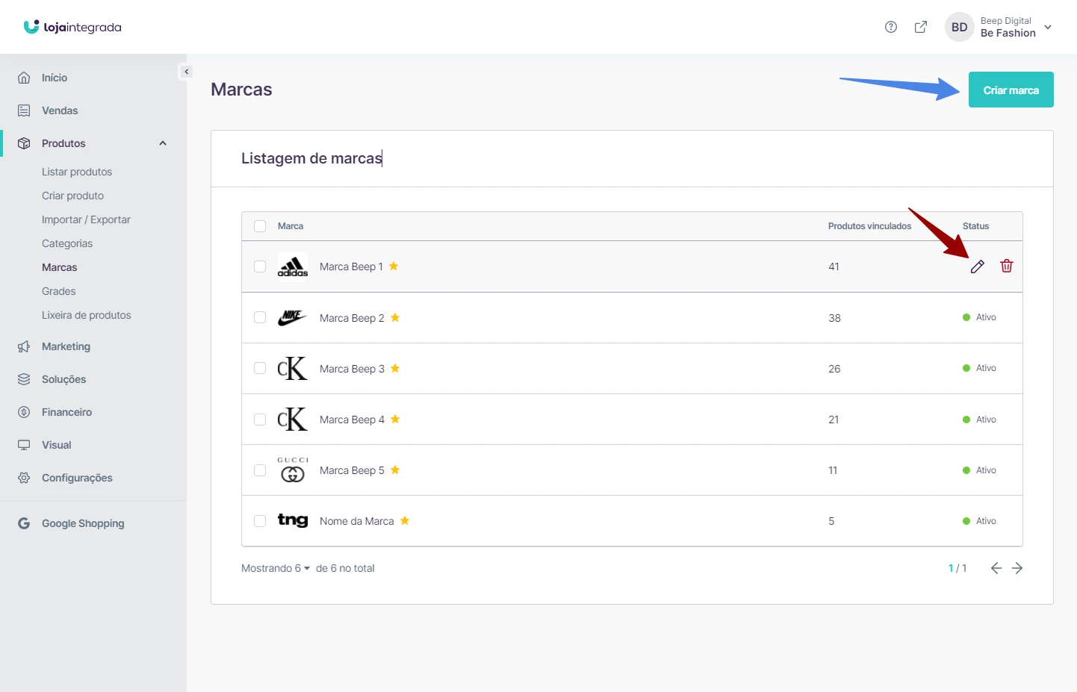Click the Nome da Marca name
1077x692 pixels.
click(x=357, y=521)
